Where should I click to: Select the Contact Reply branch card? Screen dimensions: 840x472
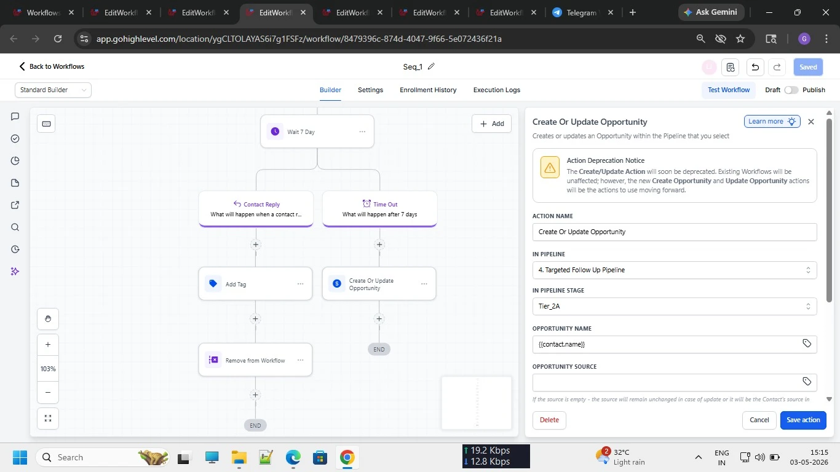tap(256, 209)
